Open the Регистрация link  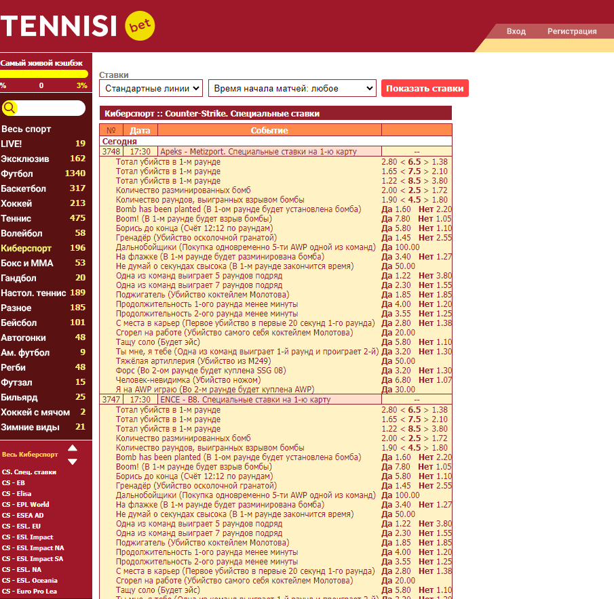click(x=572, y=31)
